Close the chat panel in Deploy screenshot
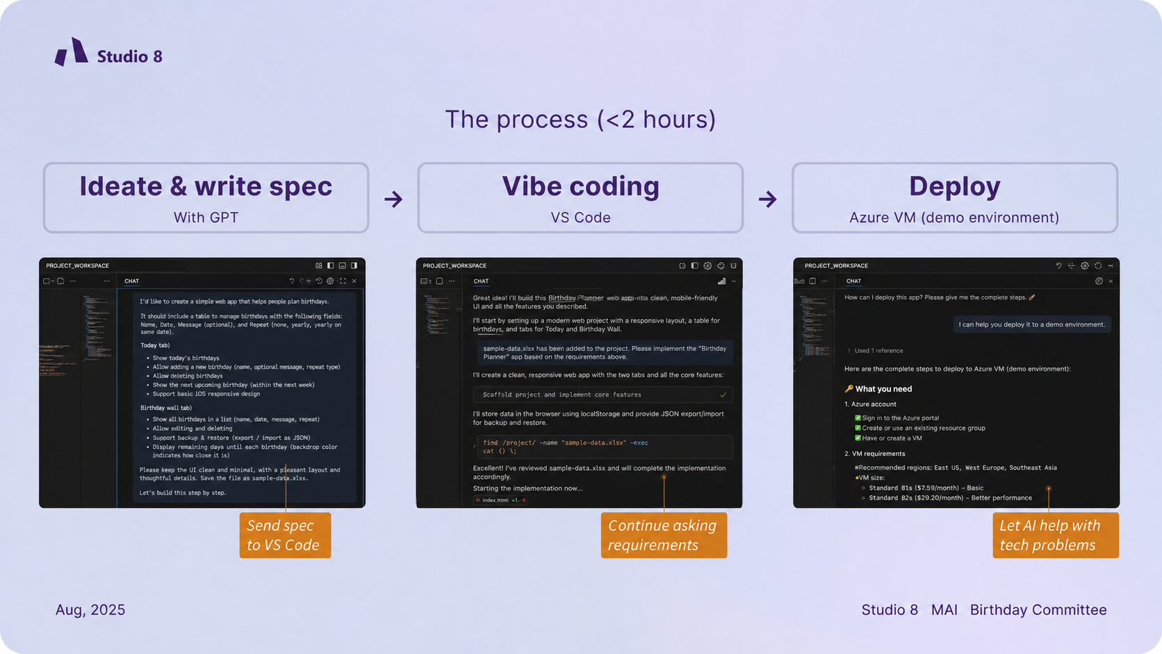Image resolution: width=1162 pixels, height=654 pixels. coord(1111,281)
